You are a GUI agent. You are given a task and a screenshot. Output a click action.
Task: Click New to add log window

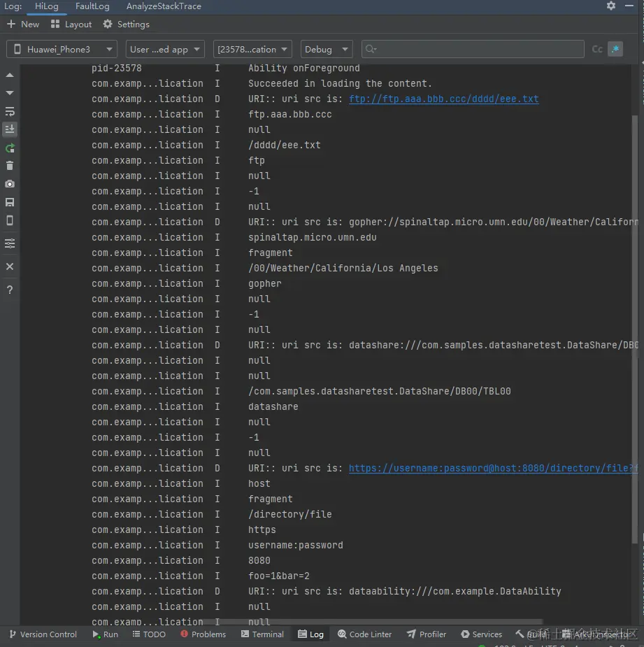click(24, 24)
